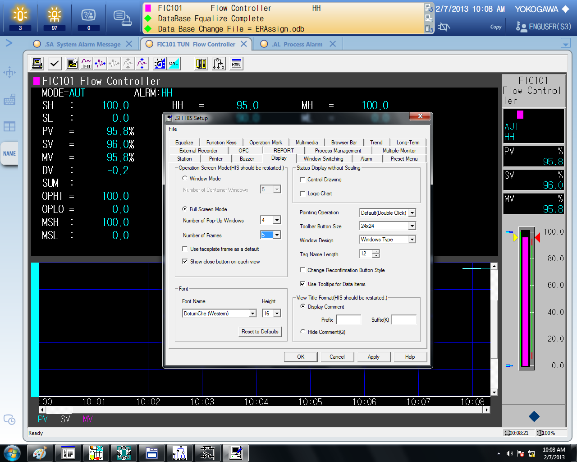This screenshot has height=462, width=577.
Task: Click the trend pause/resume toolbar icon
Action: coord(86,64)
